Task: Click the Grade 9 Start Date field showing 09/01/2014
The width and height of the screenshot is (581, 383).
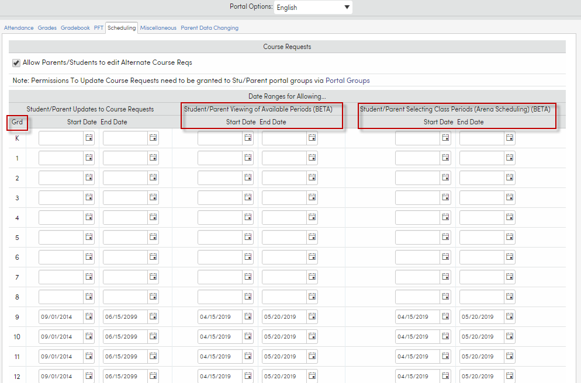Action: click(61, 316)
